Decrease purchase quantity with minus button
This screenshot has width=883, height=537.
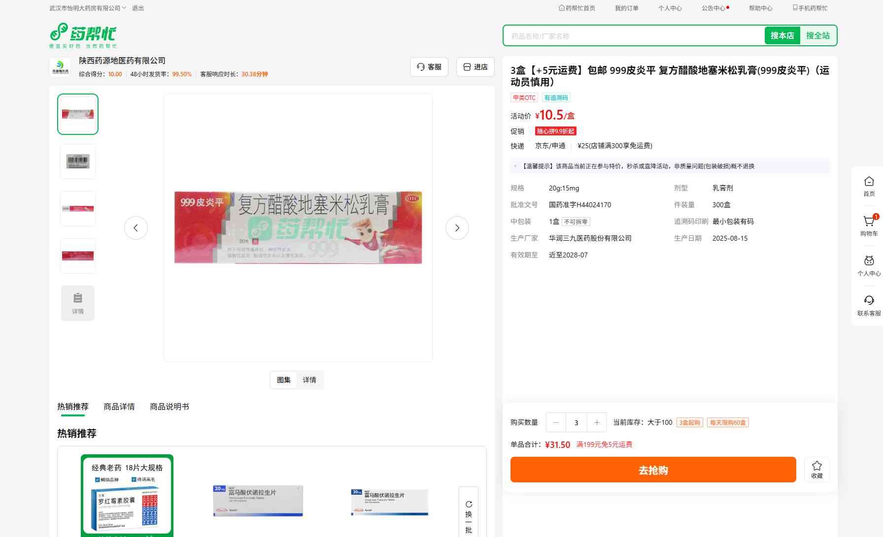click(556, 422)
